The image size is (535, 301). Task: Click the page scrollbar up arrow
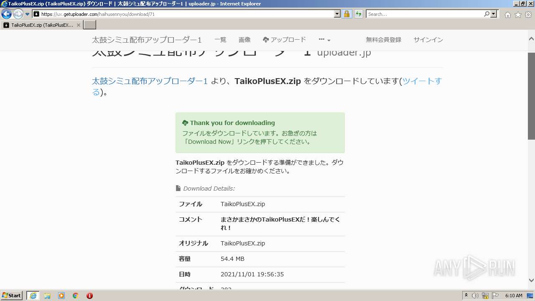(x=531, y=38)
